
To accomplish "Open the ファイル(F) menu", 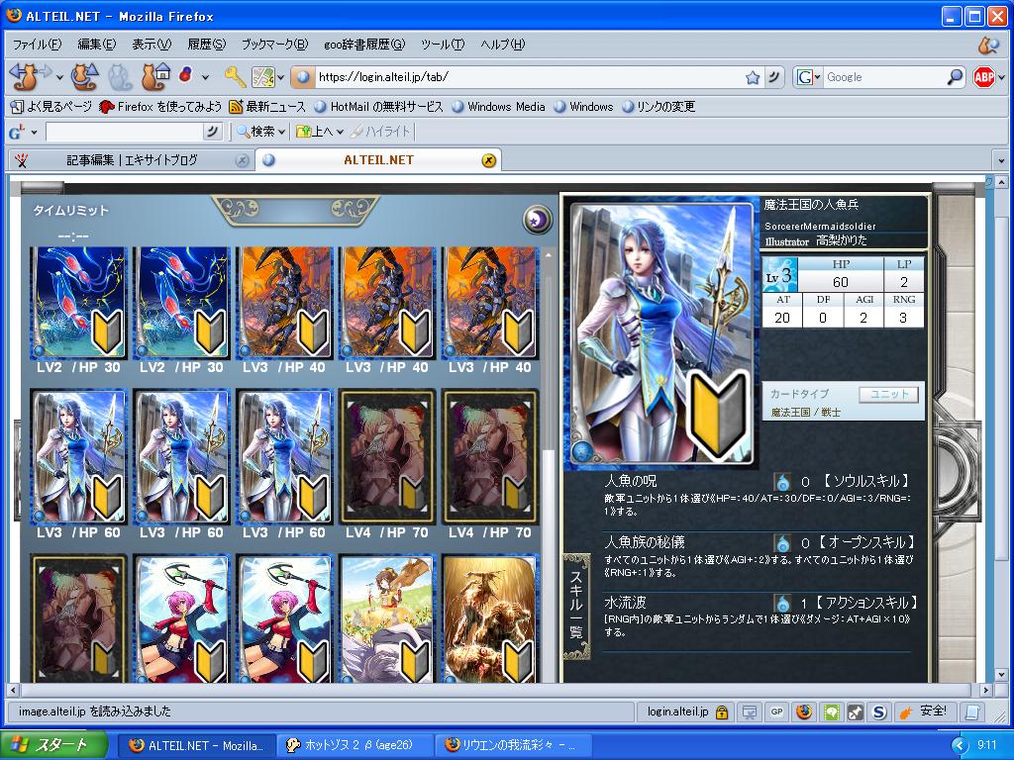I will coord(37,44).
